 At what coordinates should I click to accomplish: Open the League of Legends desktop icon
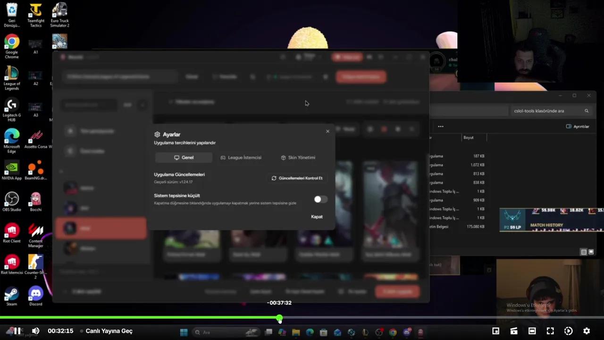[x=11, y=77]
